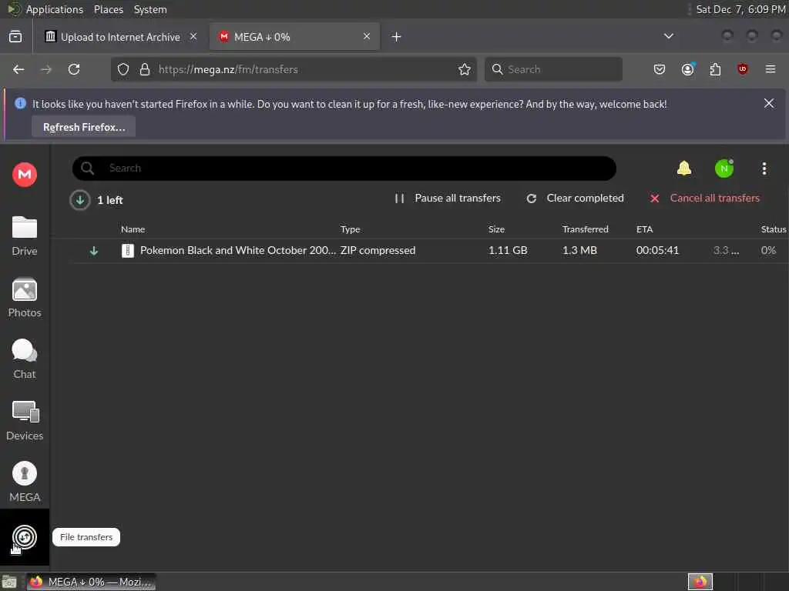This screenshot has height=591, width=789.
Task: Click the green download arrow in Pokemon row
Action: (x=93, y=251)
